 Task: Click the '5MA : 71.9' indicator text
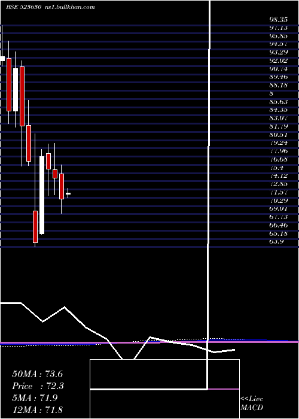(x=35, y=398)
